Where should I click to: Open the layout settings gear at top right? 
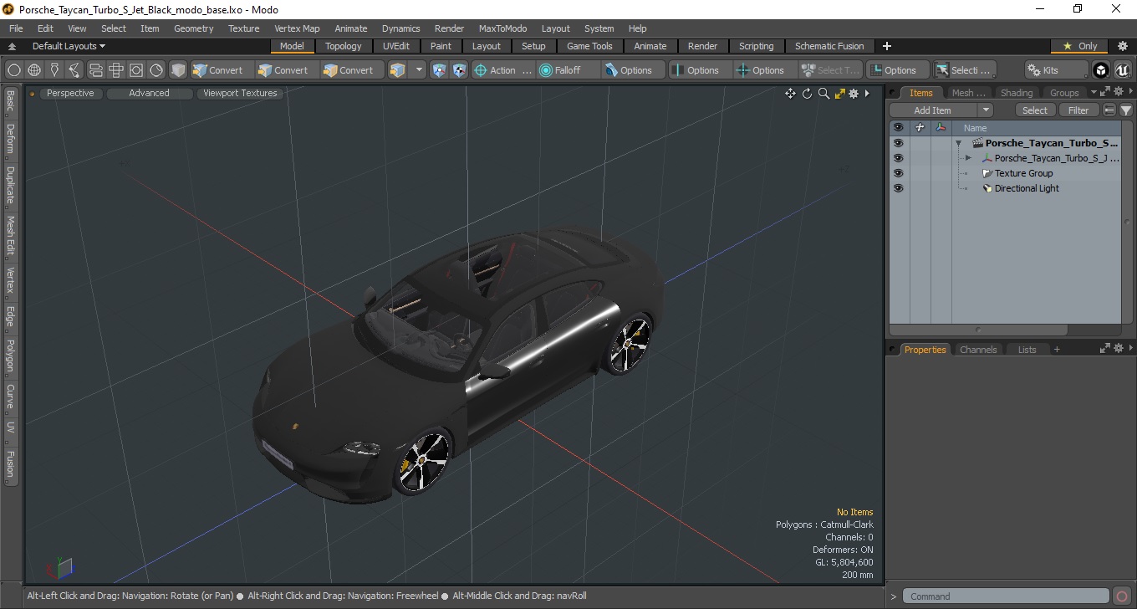pos(1123,46)
